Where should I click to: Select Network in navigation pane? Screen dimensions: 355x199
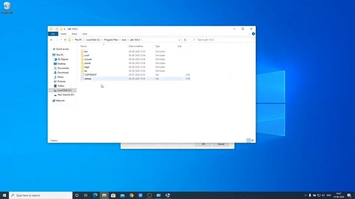pyautogui.click(x=58, y=101)
